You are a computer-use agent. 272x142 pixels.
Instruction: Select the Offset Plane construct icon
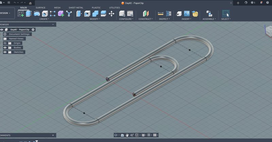[x=146, y=14]
